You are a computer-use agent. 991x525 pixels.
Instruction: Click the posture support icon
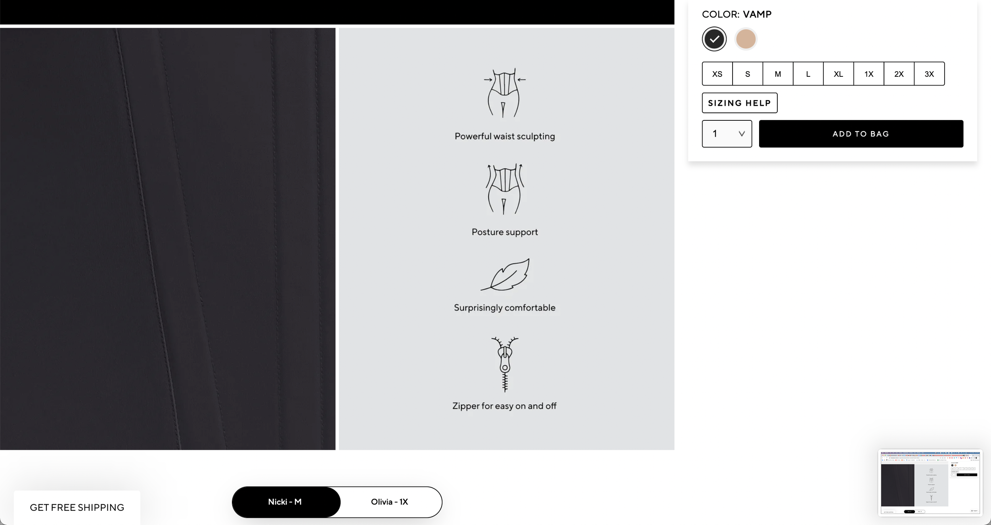[x=505, y=189]
